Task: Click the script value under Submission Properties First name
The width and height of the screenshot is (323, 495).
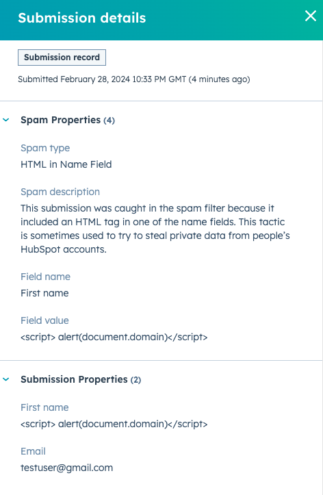Action: [x=114, y=424]
